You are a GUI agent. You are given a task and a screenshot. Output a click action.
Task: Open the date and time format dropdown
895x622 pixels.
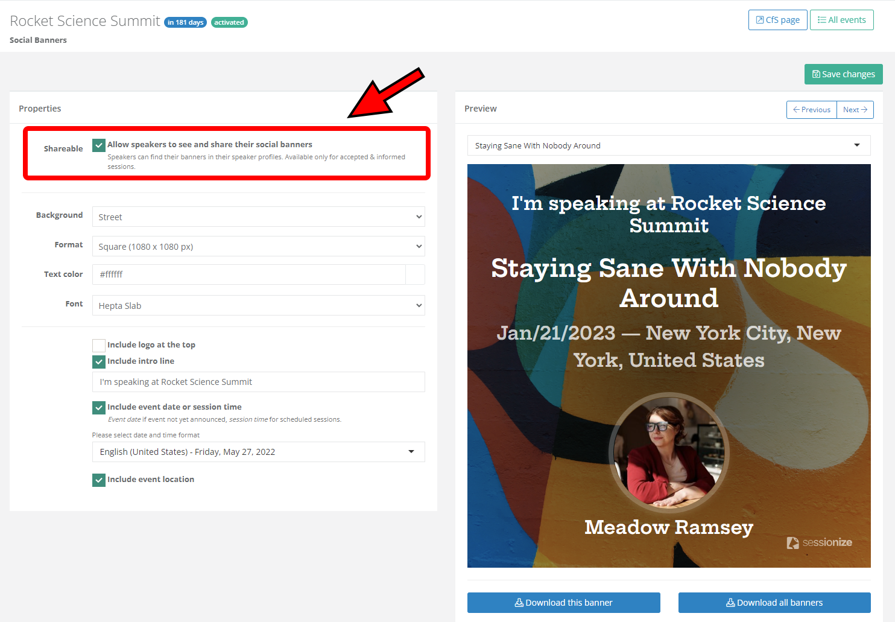coord(258,452)
